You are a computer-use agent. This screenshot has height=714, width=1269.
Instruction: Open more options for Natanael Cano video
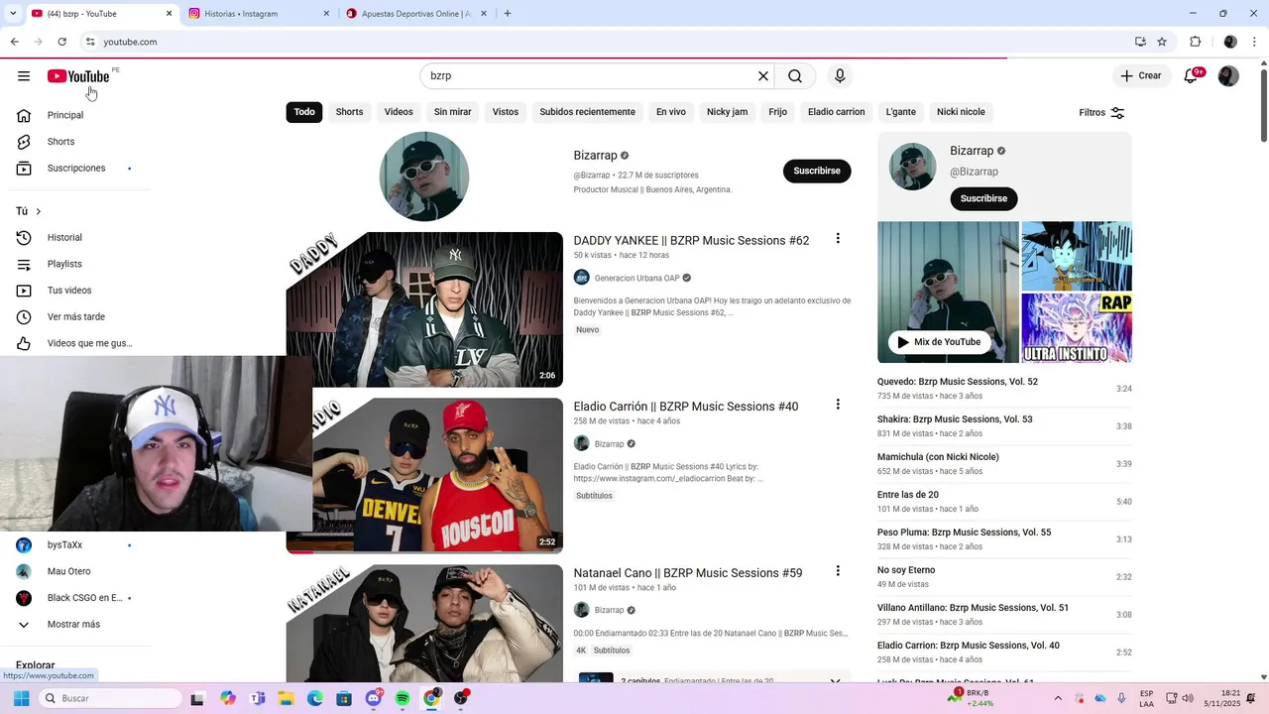tap(838, 570)
